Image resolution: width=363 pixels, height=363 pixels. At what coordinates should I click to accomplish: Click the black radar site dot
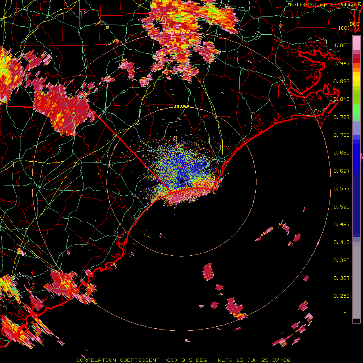pos(182,182)
